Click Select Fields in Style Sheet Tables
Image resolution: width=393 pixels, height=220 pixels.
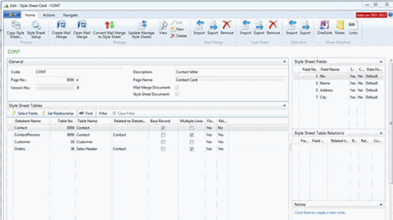pyautogui.click(x=25, y=113)
